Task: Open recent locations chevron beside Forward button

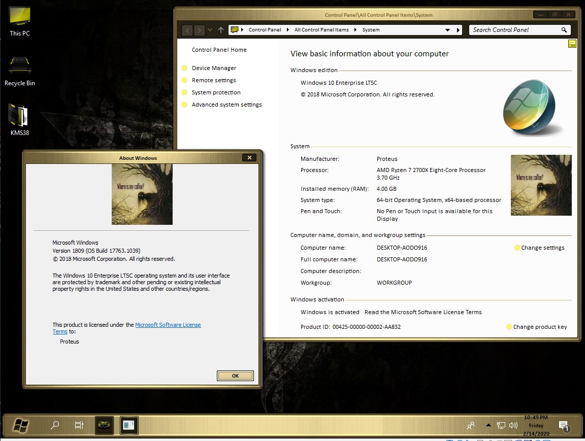Action: coord(210,30)
